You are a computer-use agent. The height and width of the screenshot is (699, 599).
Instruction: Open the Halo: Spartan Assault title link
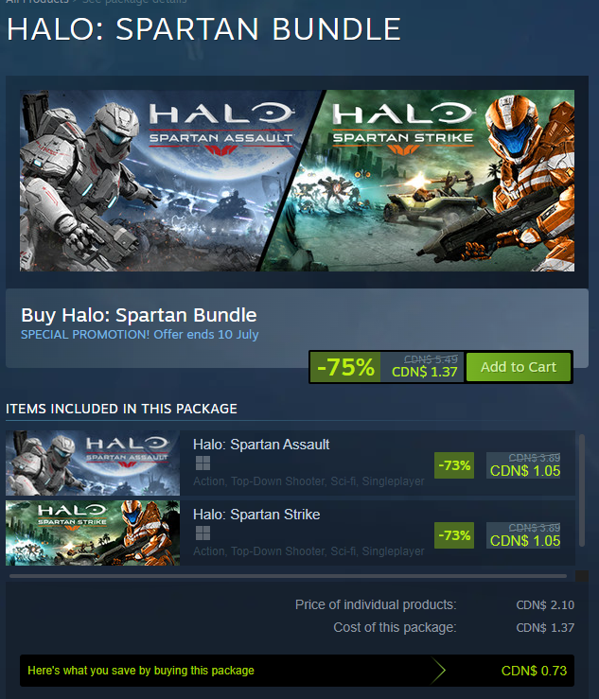(261, 445)
